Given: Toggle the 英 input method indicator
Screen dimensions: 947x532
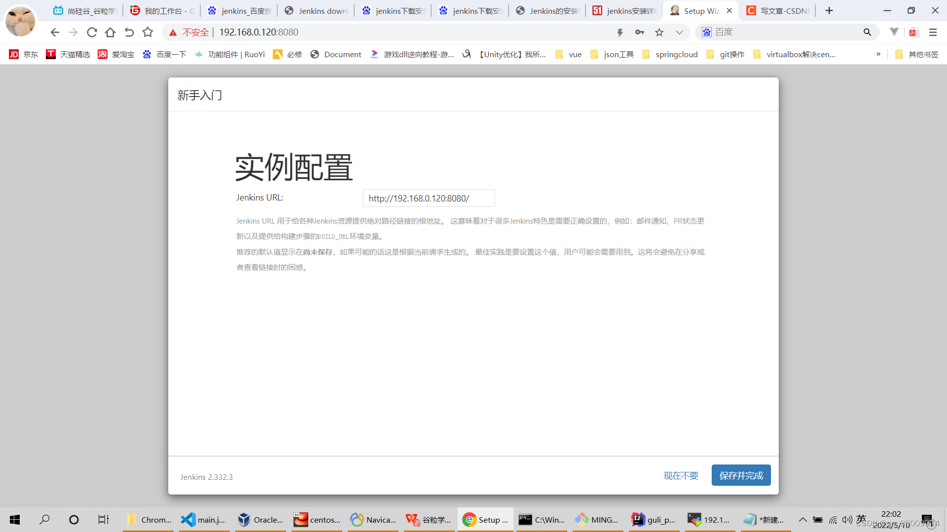Looking at the screenshot, I should click(862, 519).
